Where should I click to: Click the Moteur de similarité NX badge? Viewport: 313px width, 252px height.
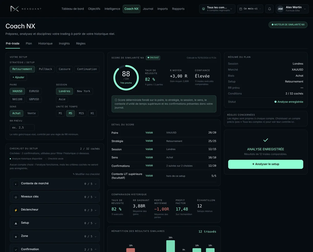[288, 25]
